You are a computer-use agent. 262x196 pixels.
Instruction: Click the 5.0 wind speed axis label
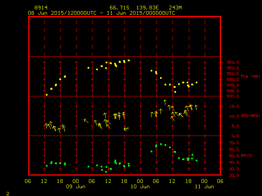(235, 126)
